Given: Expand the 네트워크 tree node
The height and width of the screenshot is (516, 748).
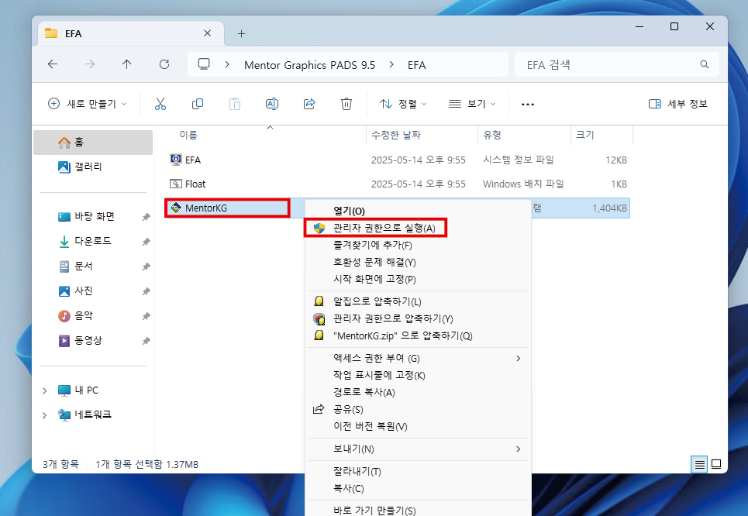Looking at the screenshot, I should click(x=44, y=415).
